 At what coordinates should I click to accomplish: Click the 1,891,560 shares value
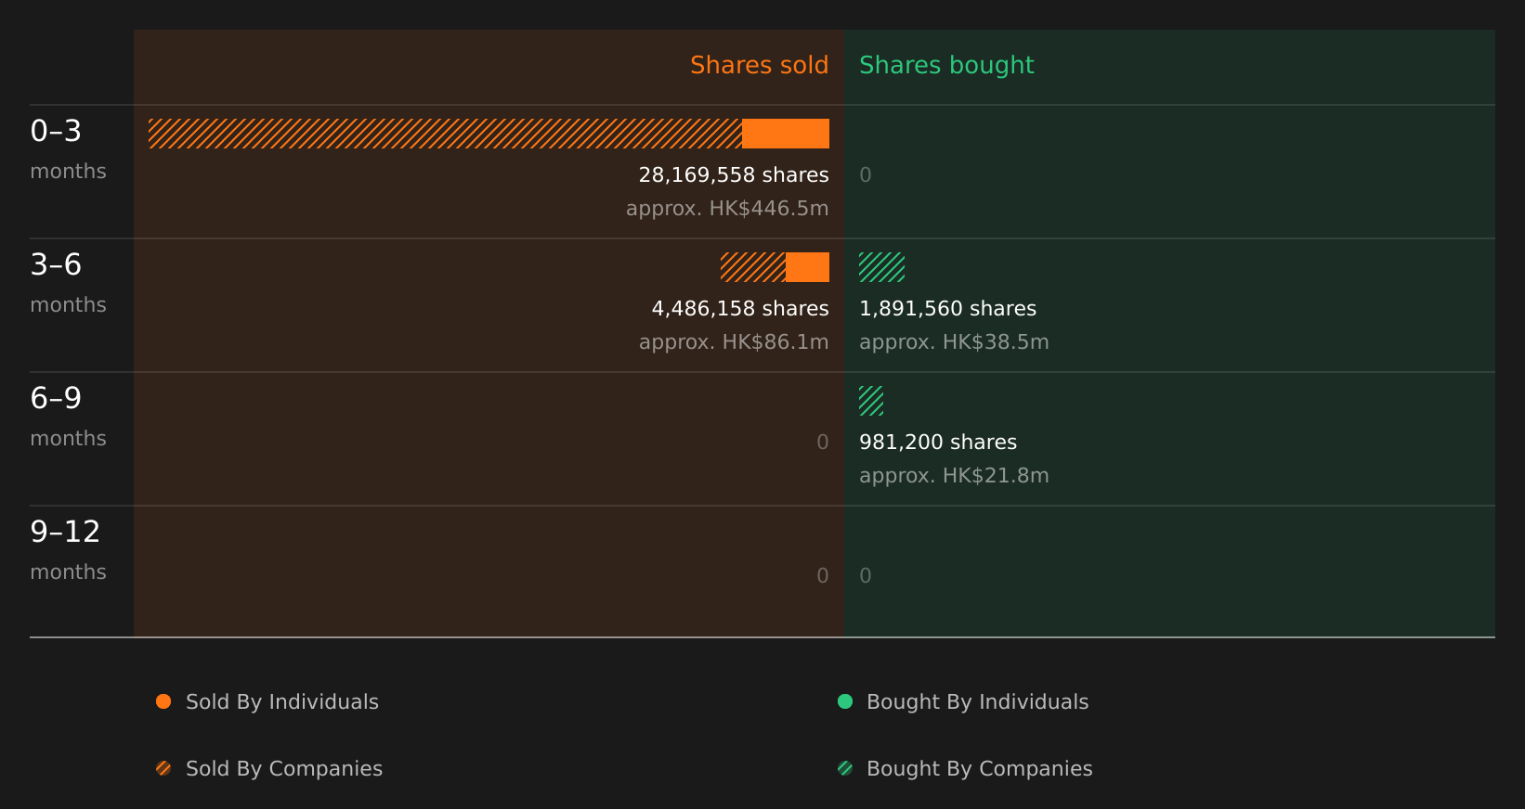947,308
